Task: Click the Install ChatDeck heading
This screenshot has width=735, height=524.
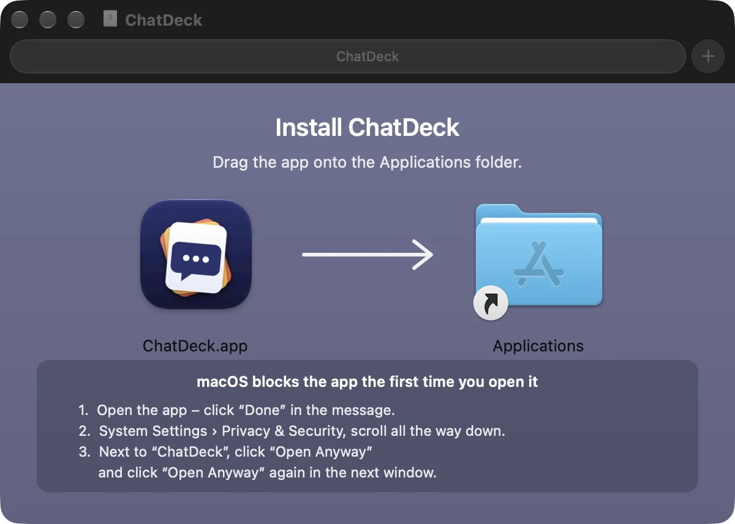Action: pyautogui.click(x=367, y=128)
